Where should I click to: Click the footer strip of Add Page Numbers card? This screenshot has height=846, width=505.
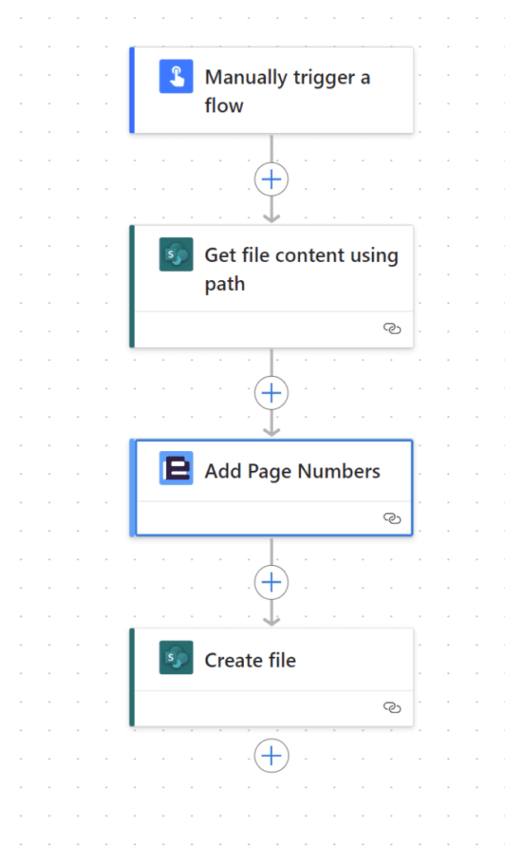(x=274, y=518)
